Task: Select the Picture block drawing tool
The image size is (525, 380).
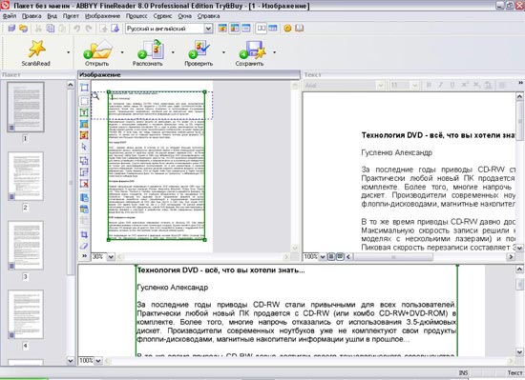Action: click(x=84, y=135)
